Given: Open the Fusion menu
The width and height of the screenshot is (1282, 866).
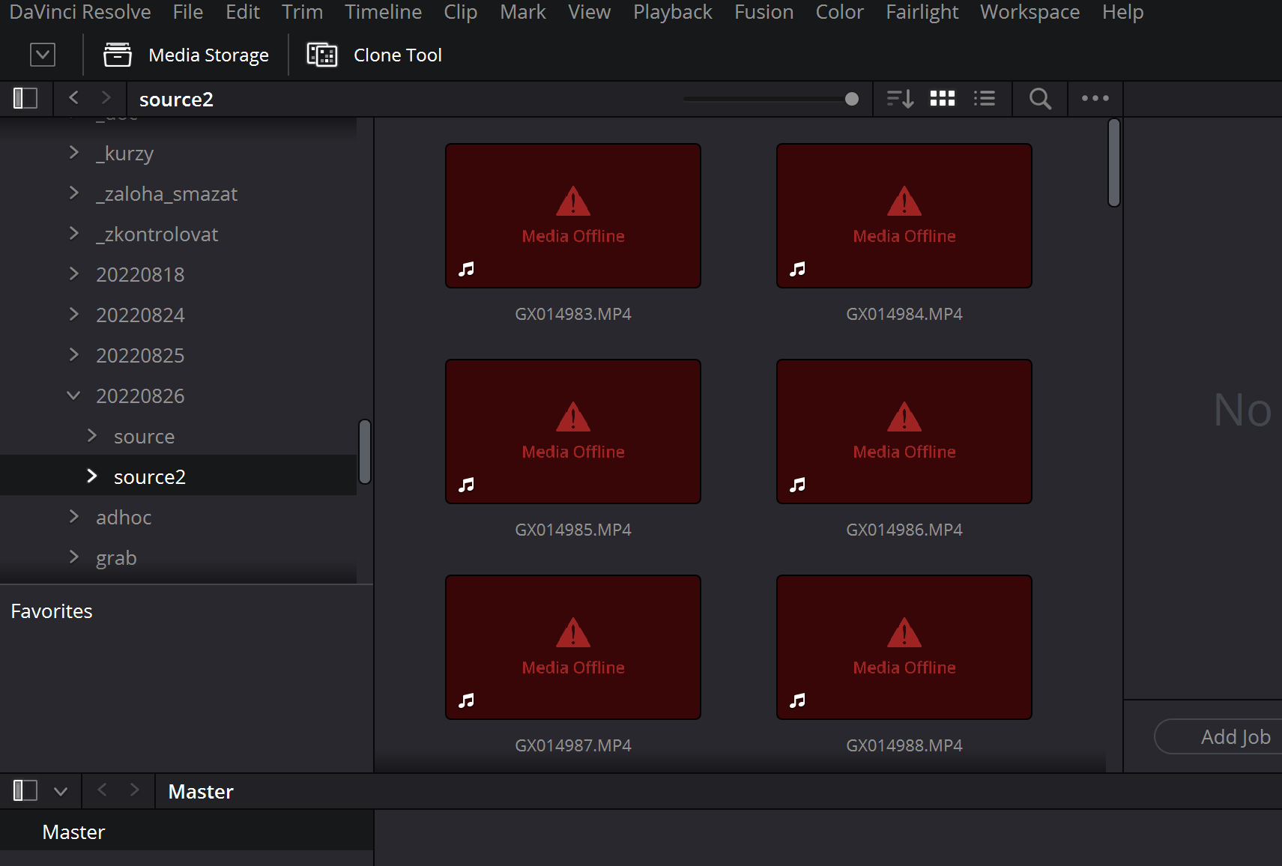Looking at the screenshot, I should point(764,12).
